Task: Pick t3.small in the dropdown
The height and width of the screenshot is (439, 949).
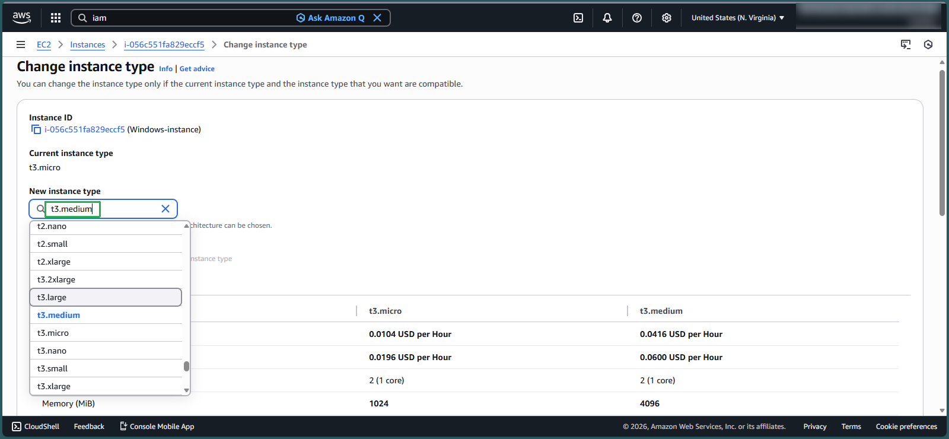Action: pyautogui.click(x=106, y=368)
